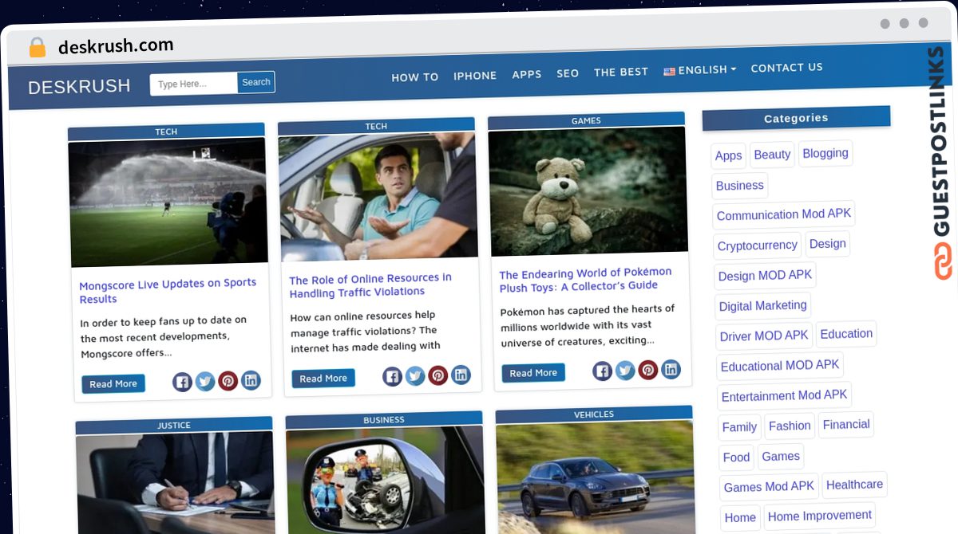This screenshot has width=958, height=534.
Task: Open the stadium sprinkler thumbnail
Action: click(168, 201)
